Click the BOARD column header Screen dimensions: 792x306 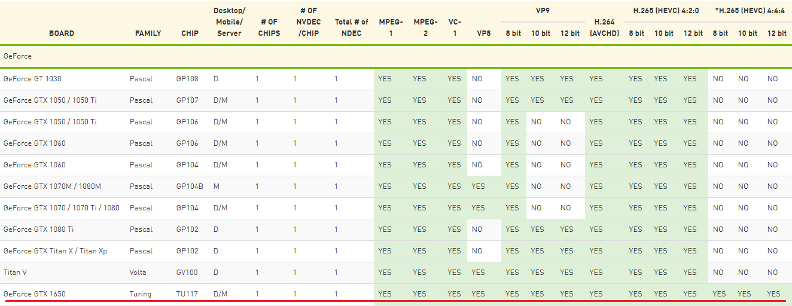coord(62,33)
